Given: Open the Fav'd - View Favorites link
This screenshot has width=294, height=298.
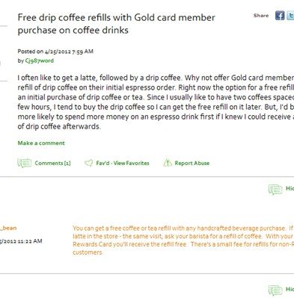Looking at the screenshot, I should 123,163.
